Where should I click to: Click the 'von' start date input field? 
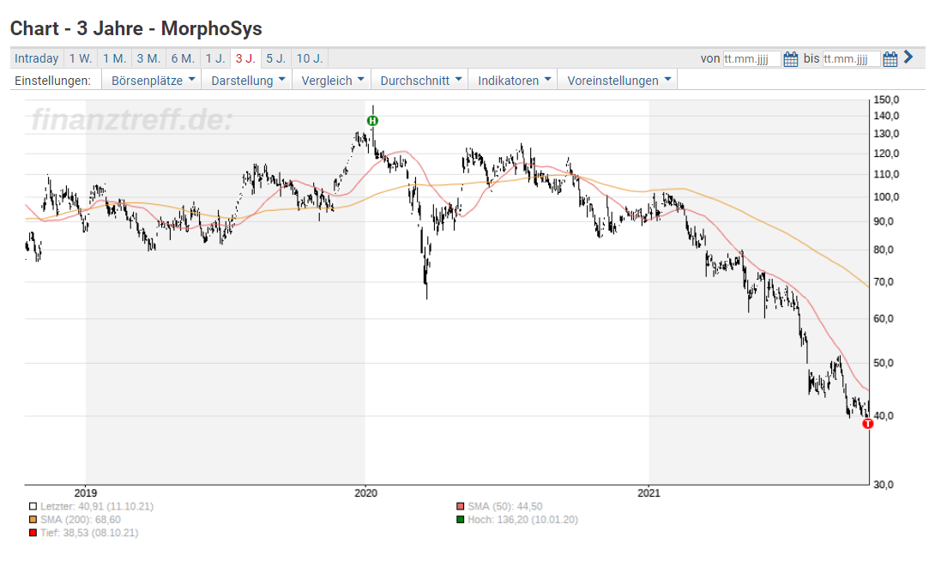click(751, 59)
